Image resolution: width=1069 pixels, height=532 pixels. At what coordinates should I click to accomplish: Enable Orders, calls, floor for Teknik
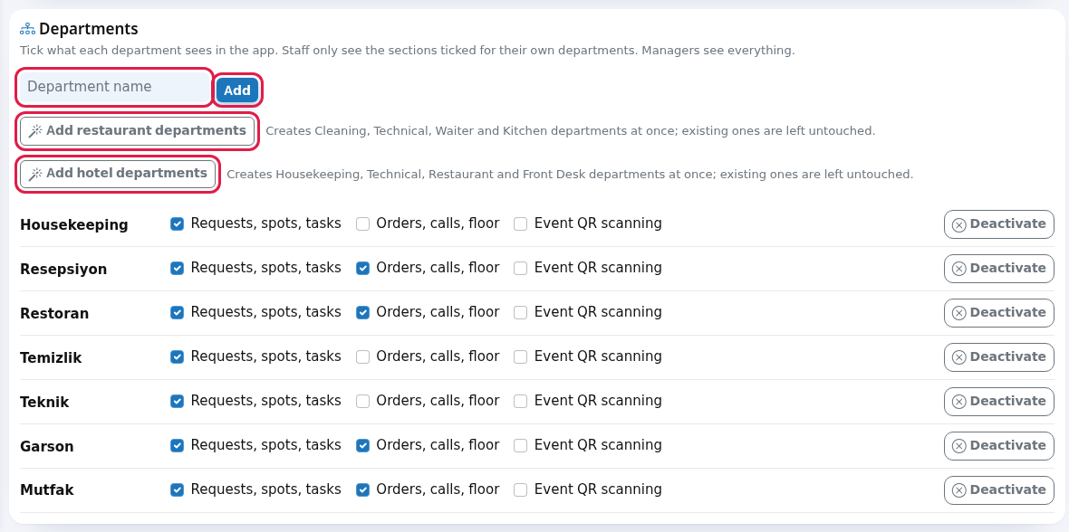[x=362, y=401]
